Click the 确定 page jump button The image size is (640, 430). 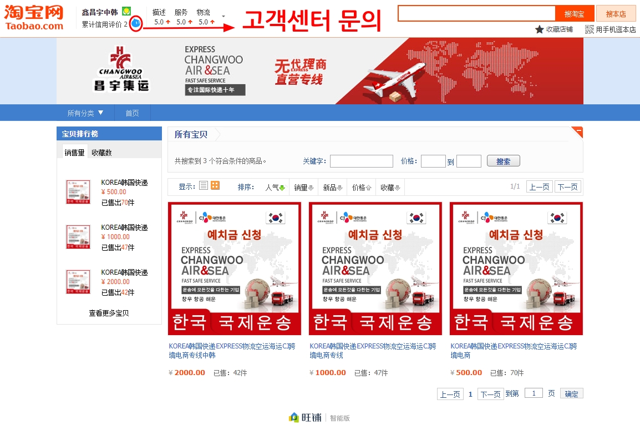(571, 393)
